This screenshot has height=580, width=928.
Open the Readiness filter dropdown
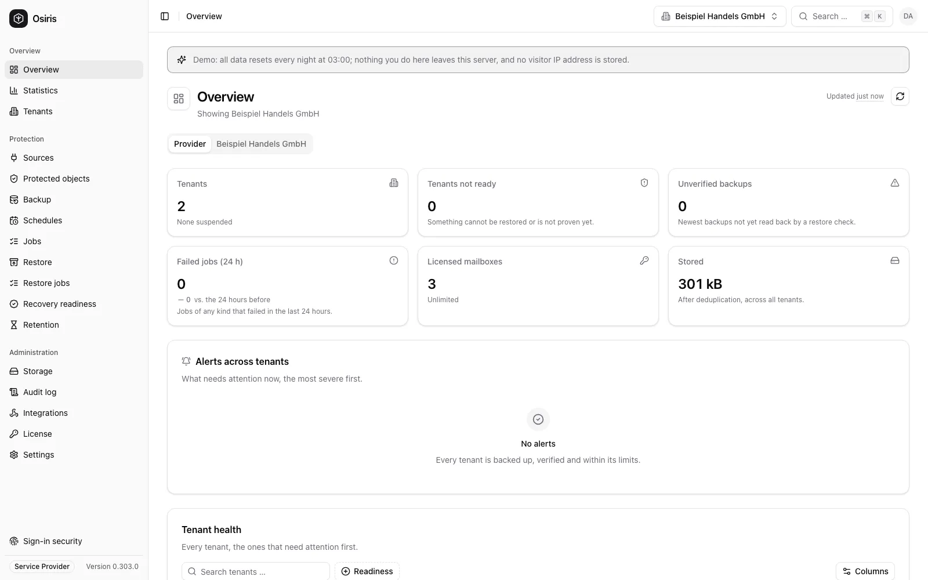[367, 571]
